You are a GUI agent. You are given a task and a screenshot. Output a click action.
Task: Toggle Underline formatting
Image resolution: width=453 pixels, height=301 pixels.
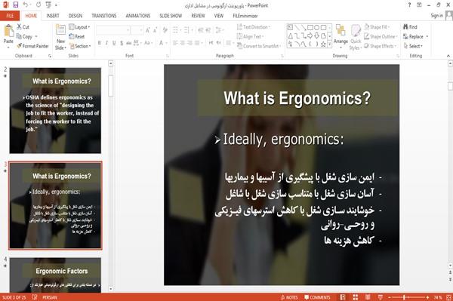[x=114, y=43]
